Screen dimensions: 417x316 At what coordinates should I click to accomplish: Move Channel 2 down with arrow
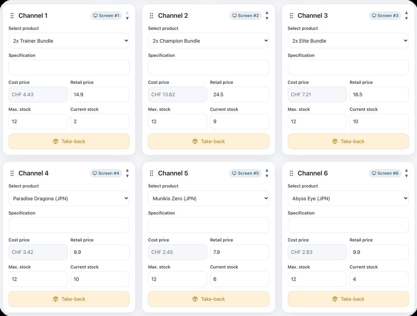coord(267,18)
